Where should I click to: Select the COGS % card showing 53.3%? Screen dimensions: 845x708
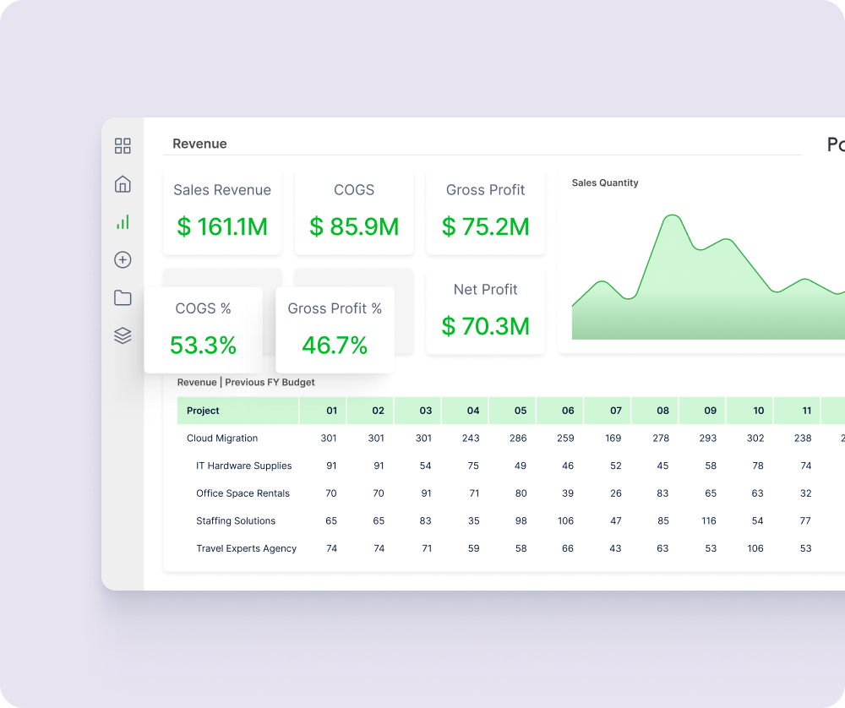[x=204, y=329]
